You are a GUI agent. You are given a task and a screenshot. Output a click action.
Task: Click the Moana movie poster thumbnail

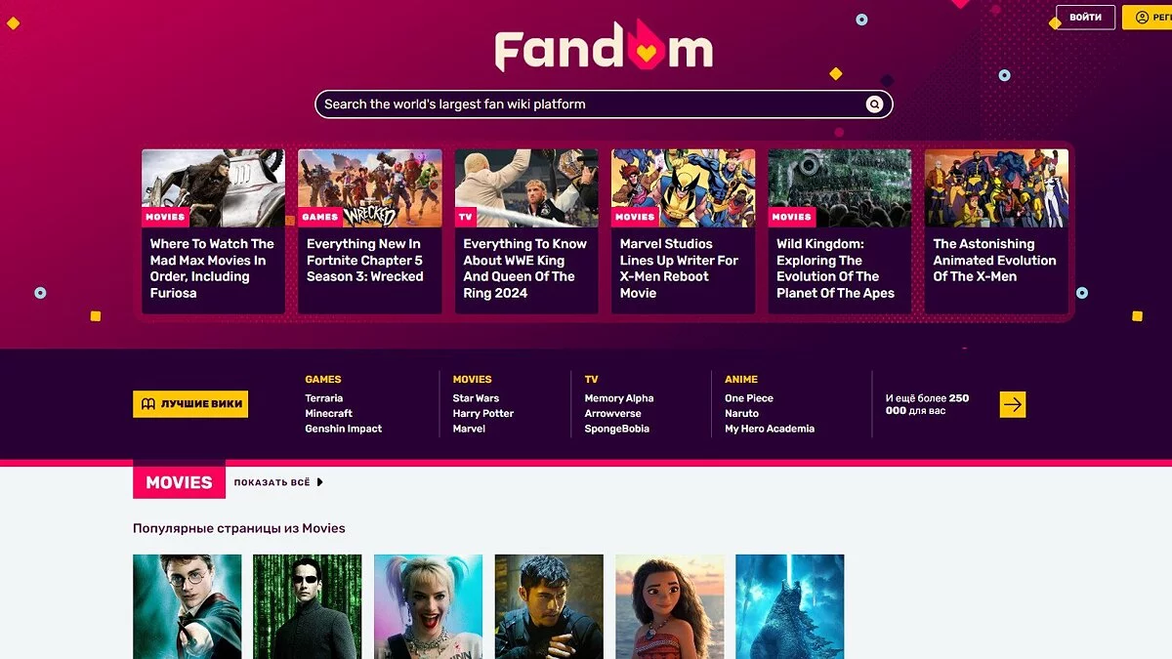tap(670, 606)
